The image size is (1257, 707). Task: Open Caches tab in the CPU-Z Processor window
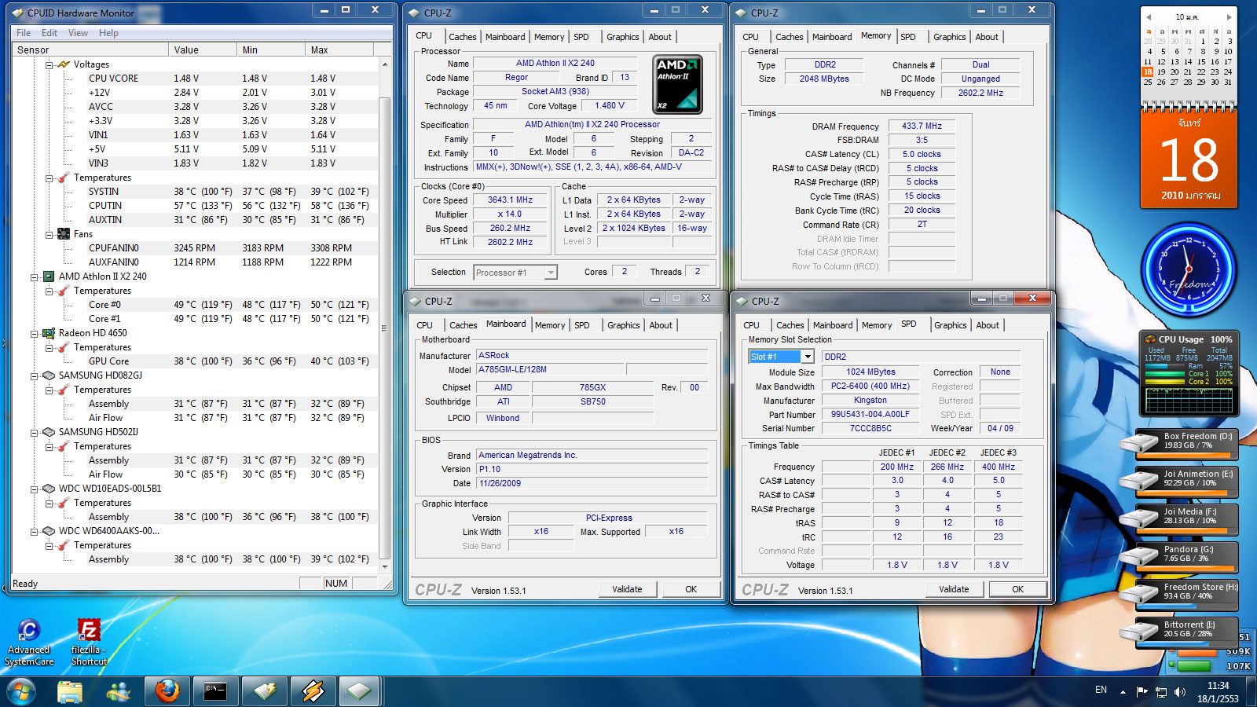click(462, 37)
